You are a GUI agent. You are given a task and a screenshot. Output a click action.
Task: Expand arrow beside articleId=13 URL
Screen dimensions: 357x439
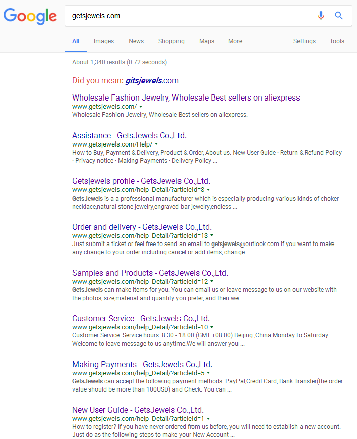click(212, 236)
